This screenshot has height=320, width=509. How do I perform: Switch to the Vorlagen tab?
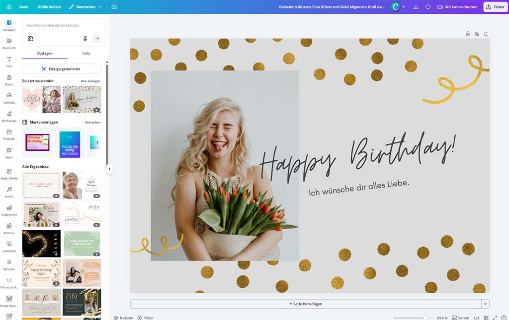click(x=45, y=54)
